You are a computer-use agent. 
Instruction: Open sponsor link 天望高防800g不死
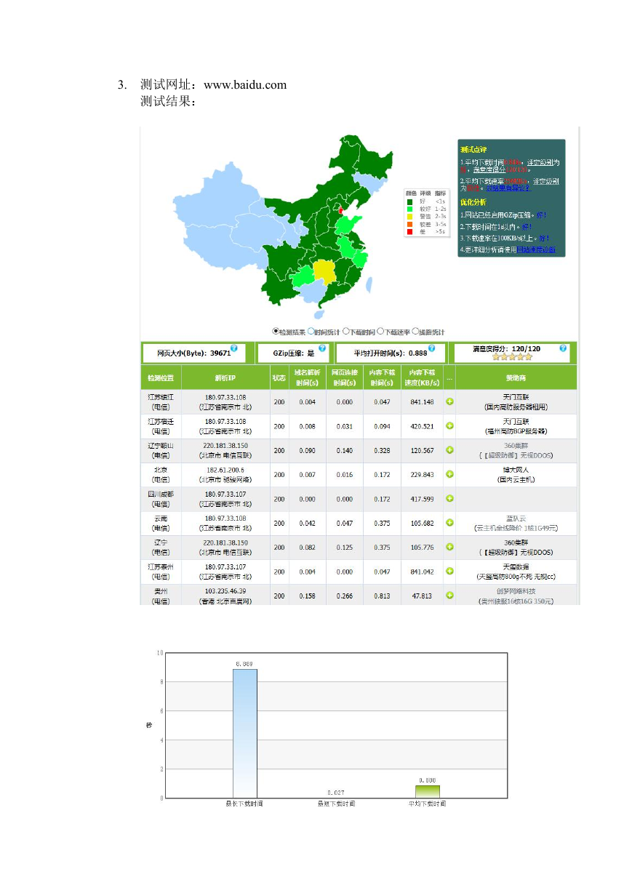(x=516, y=577)
